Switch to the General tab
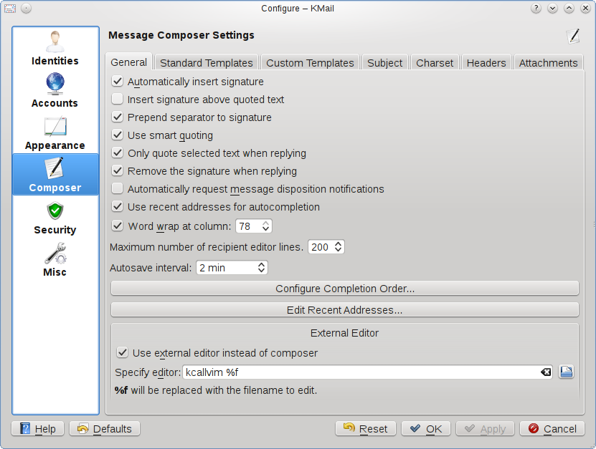The width and height of the screenshot is (596, 449). point(129,62)
